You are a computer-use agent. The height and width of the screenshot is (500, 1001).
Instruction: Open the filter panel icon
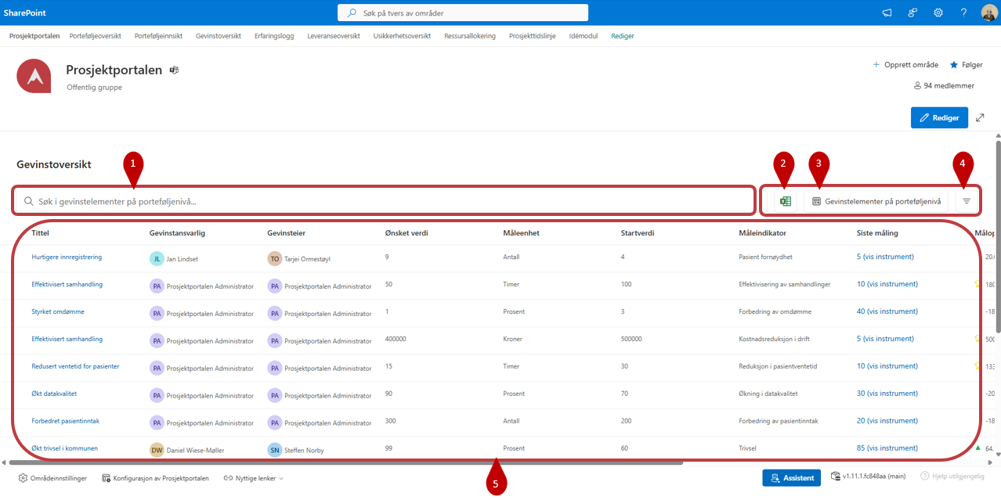pos(967,201)
